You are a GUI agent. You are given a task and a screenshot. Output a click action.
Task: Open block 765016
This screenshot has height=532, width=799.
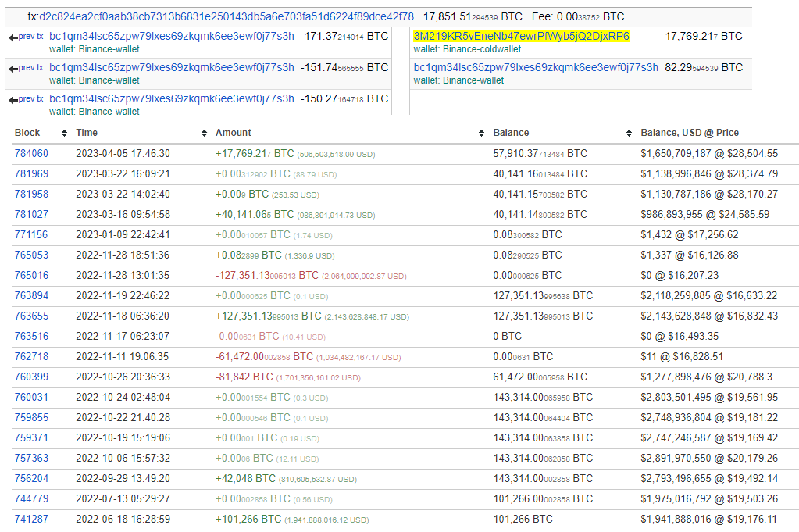tap(31, 275)
